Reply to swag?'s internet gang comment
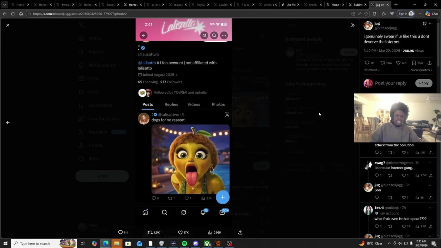This screenshot has width=441, height=248. (x=378, y=175)
